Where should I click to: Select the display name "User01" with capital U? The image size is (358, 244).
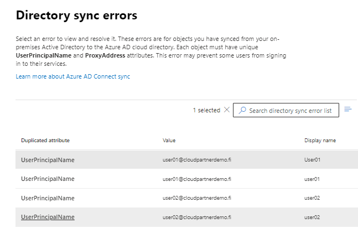[313, 160]
